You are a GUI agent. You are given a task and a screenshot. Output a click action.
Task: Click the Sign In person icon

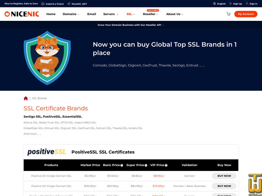pos(247,4)
